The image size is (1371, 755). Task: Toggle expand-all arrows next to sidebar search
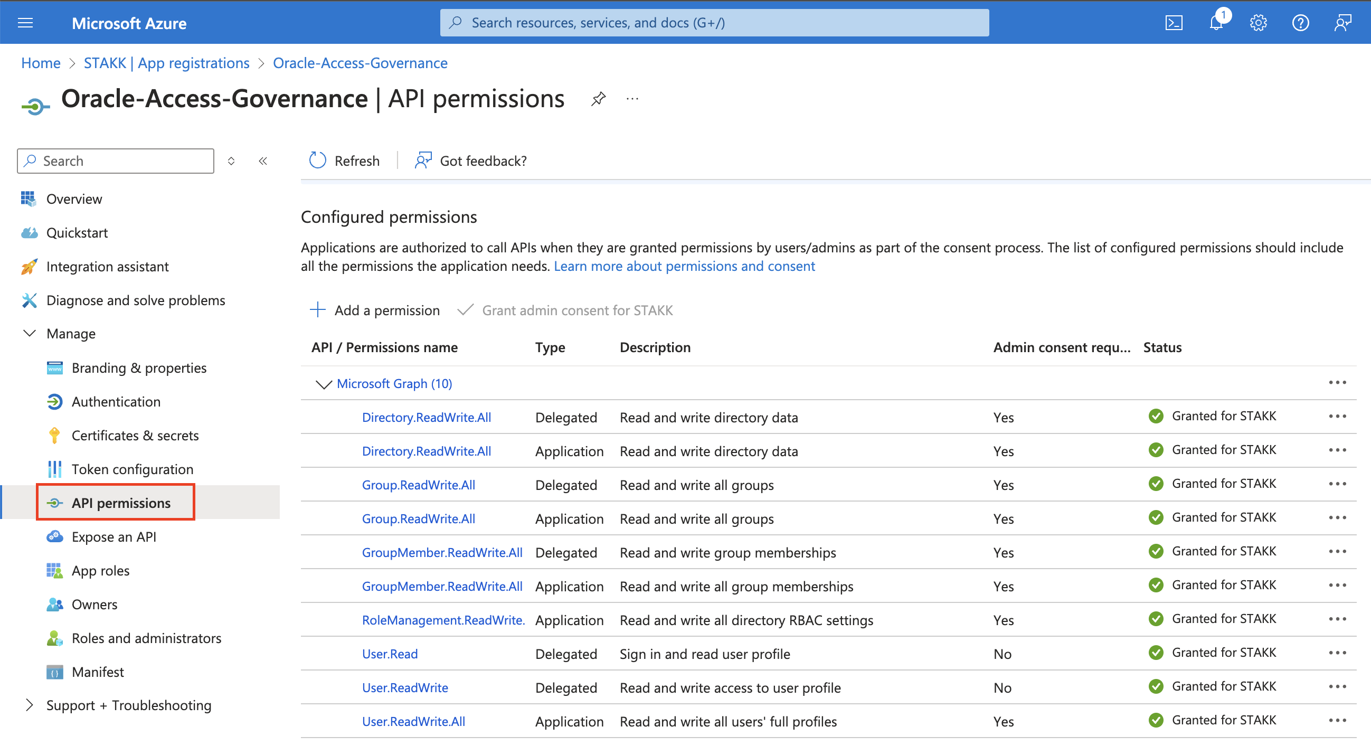(231, 161)
